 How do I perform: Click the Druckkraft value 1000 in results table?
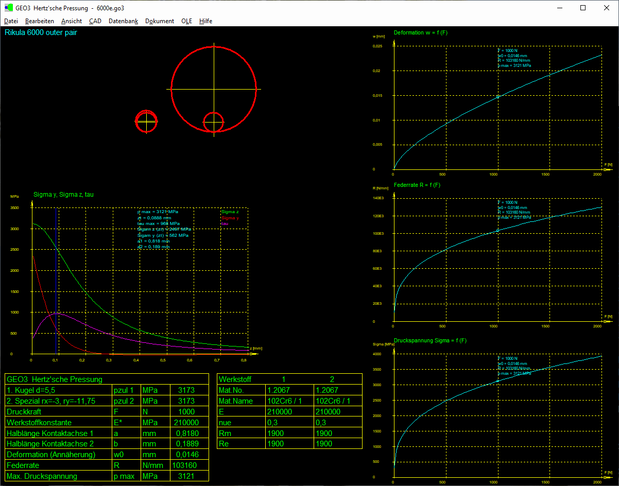[186, 411]
